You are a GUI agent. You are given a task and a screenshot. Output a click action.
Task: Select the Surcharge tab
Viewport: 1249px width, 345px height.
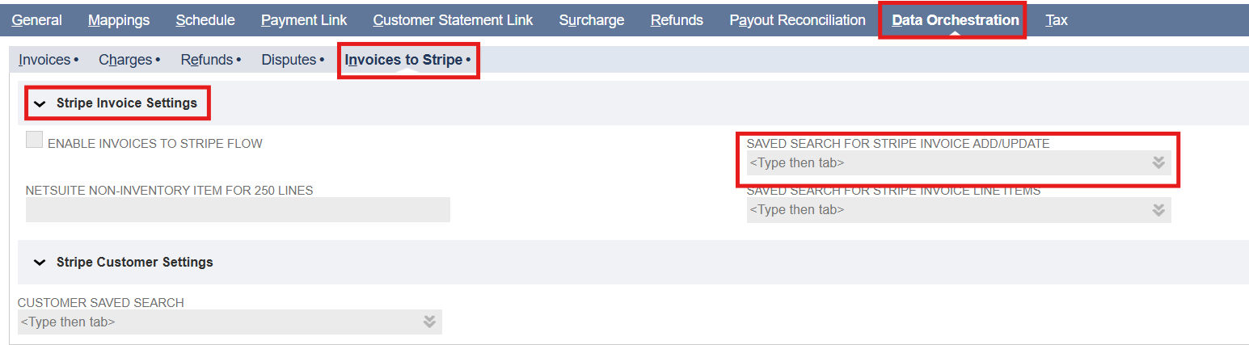tap(592, 20)
